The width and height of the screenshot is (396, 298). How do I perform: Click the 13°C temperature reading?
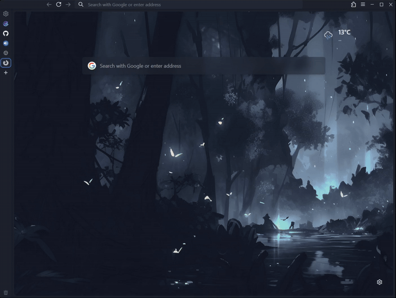coord(344,33)
